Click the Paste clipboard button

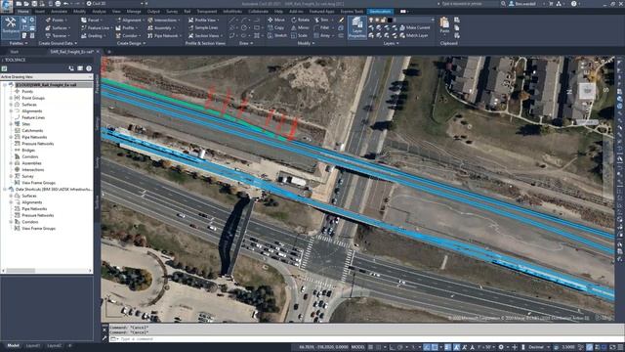pos(444,25)
